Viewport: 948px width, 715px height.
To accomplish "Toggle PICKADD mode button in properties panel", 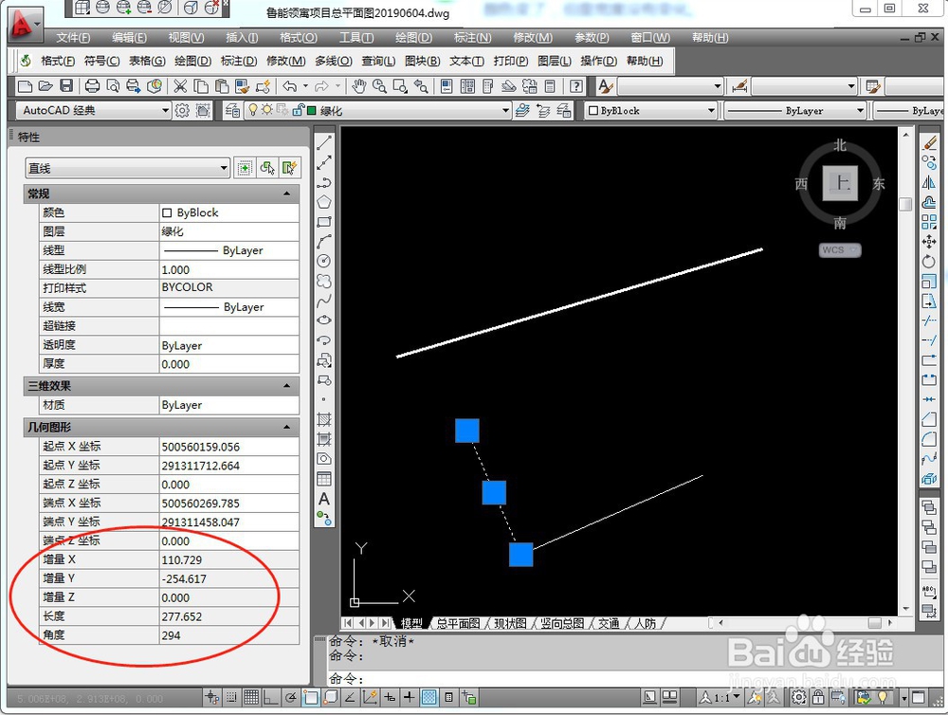I will click(245, 168).
